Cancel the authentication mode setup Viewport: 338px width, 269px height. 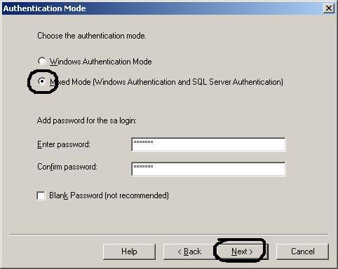[302, 251]
